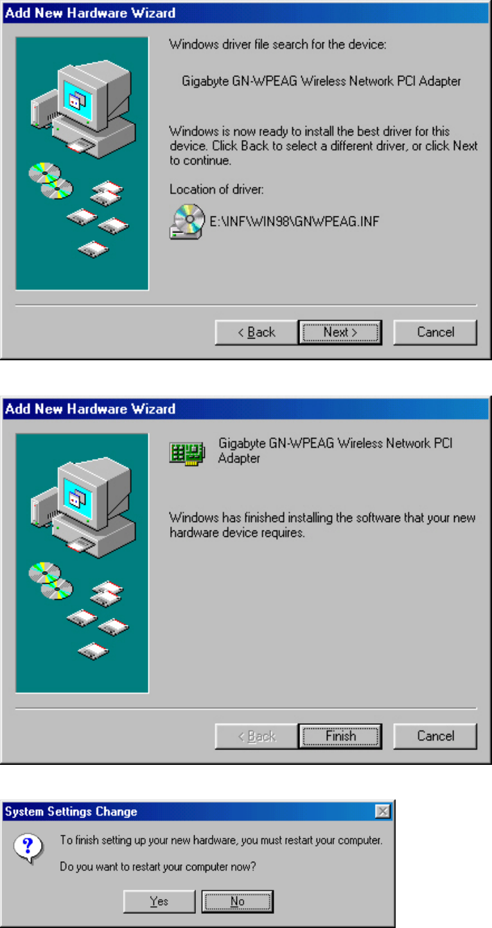Click Back in the driver search wizard
Viewport: 492px width, 928px height.
256,332
